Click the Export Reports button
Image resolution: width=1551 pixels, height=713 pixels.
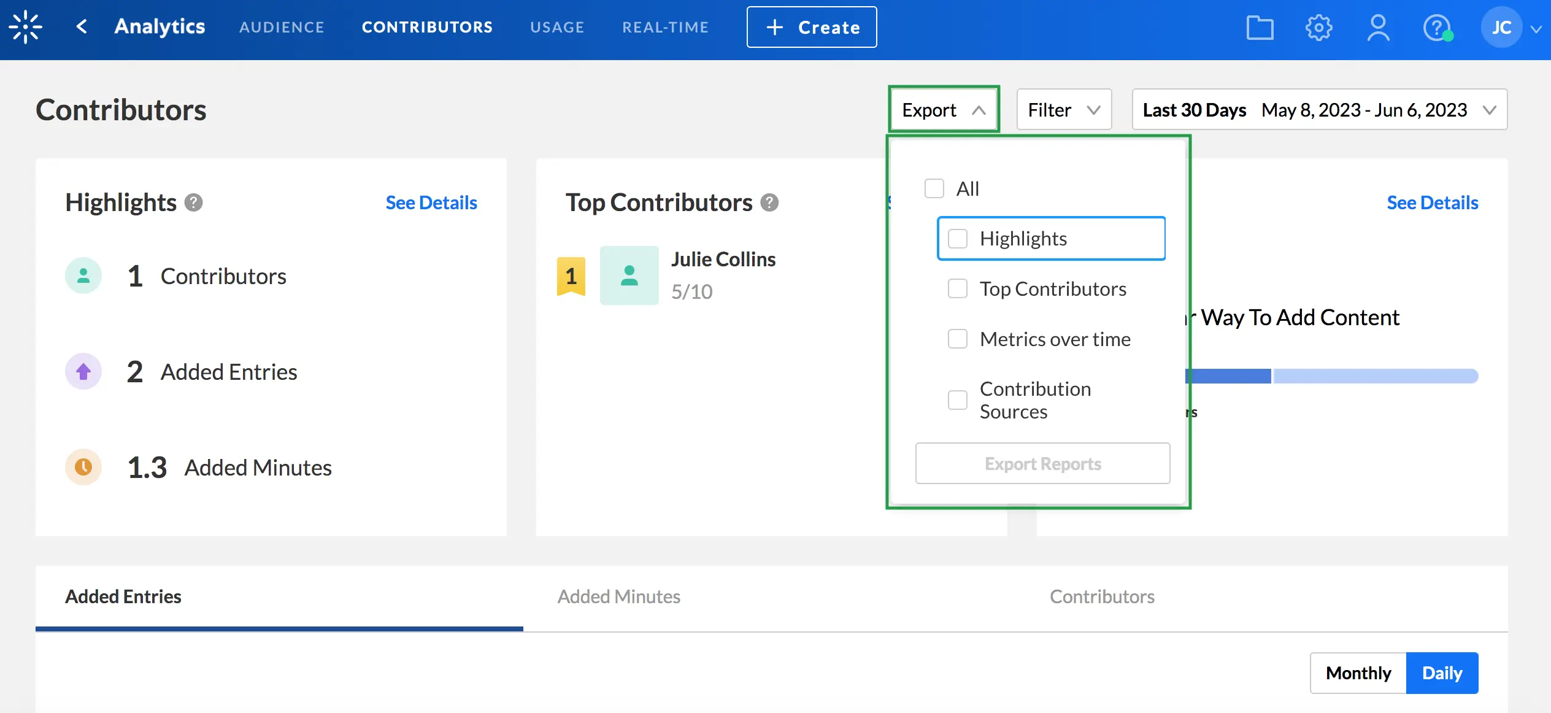click(x=1042, y=464)
